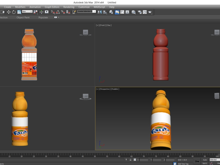Viewport: 220px width, 165px height.
Task: Click the Add Time Tag label
Action: [183, 164]
